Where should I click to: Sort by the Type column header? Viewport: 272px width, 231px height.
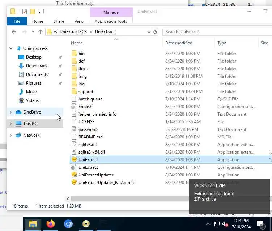(x=222, y=43)
